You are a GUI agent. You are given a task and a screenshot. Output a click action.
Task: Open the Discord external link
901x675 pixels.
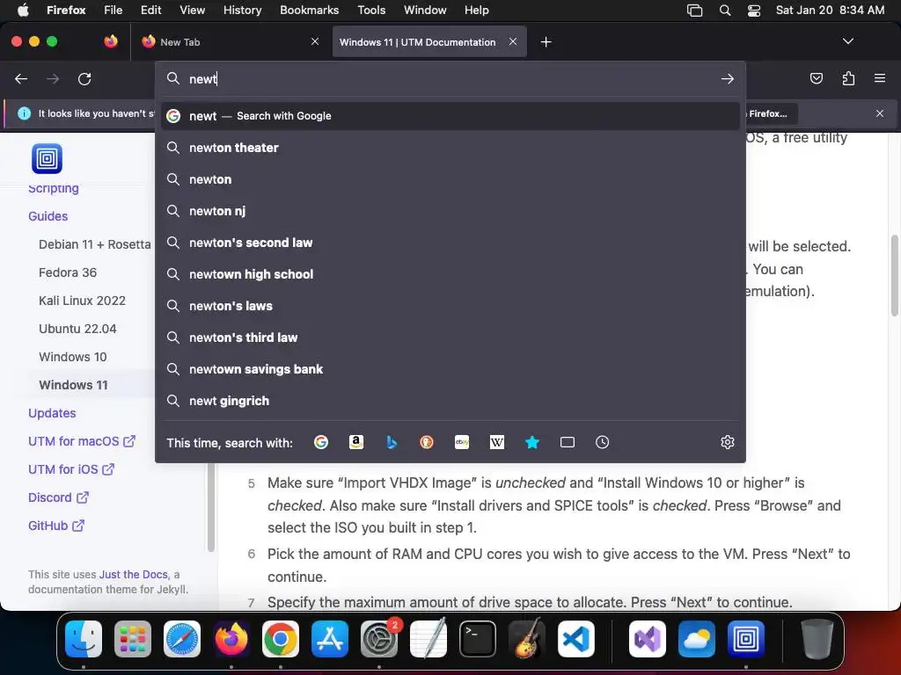coord(59,497)
